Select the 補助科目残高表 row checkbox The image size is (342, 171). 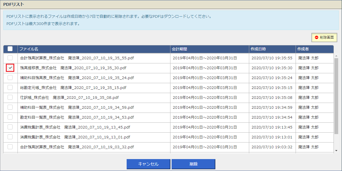pyautogui.click(x=10, y=78)
